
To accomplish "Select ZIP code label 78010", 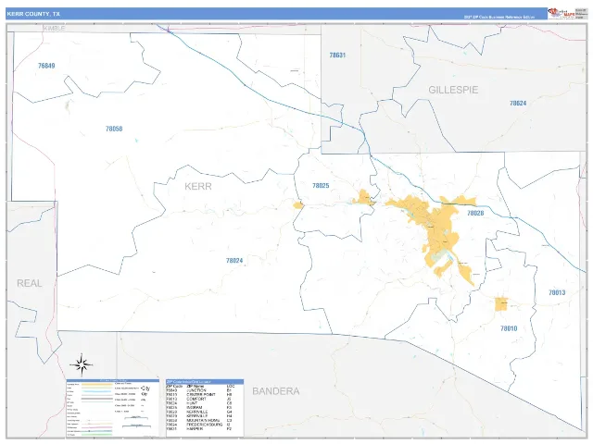I will (x=509, y=328).
